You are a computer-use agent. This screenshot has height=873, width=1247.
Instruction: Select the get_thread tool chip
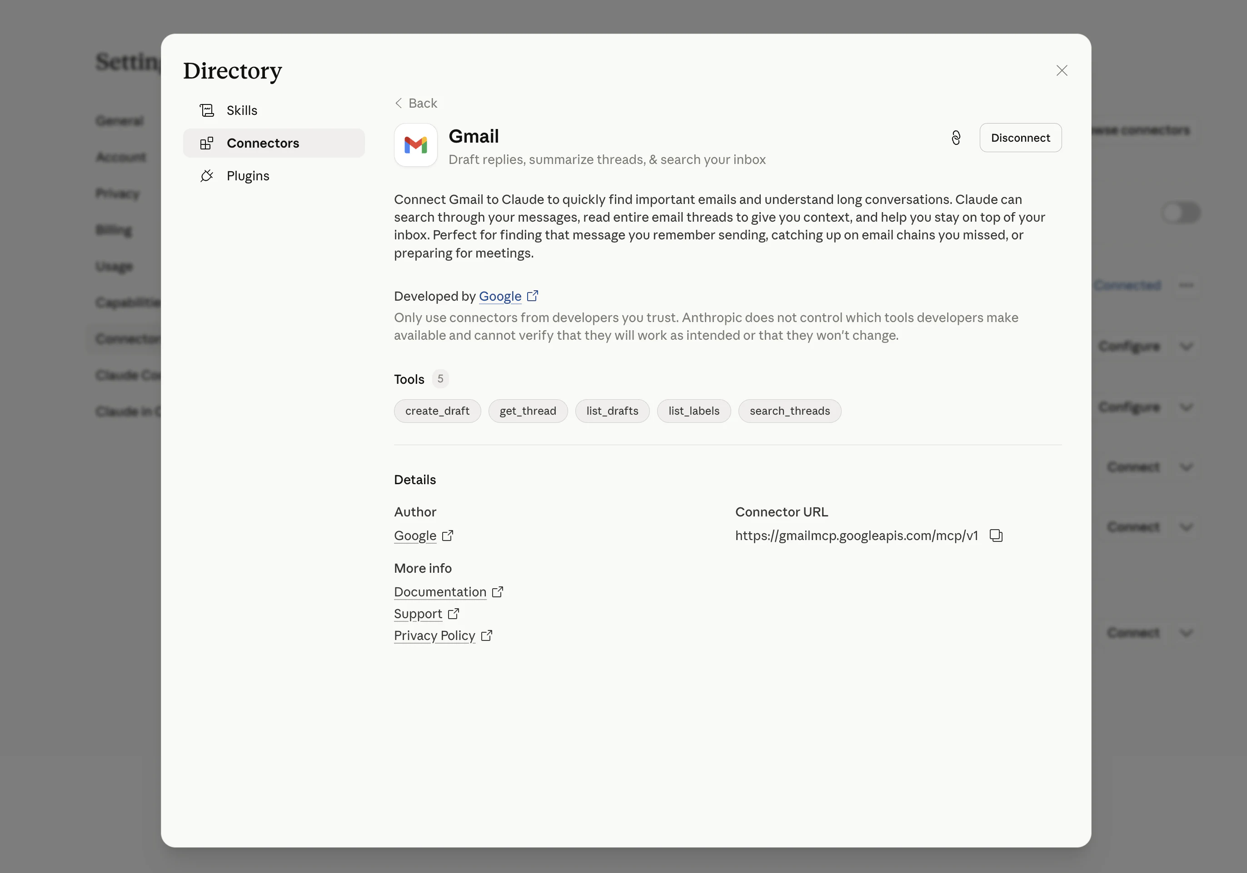pos(528,411)
